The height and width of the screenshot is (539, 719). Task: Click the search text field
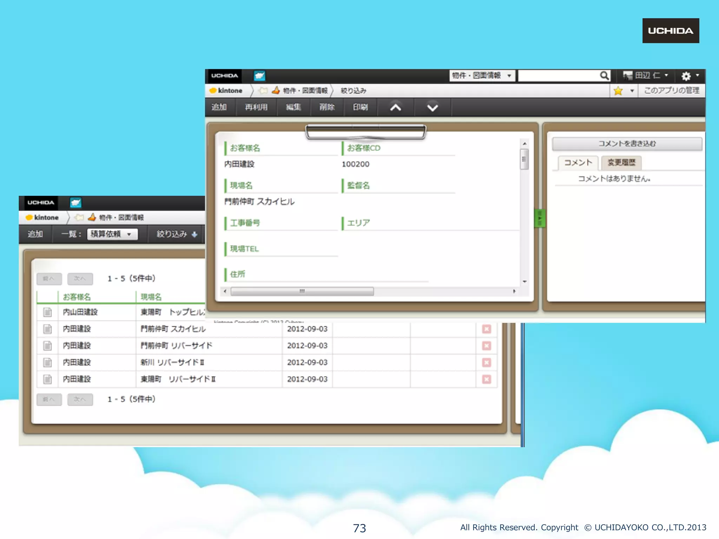(x=558, y=75)
